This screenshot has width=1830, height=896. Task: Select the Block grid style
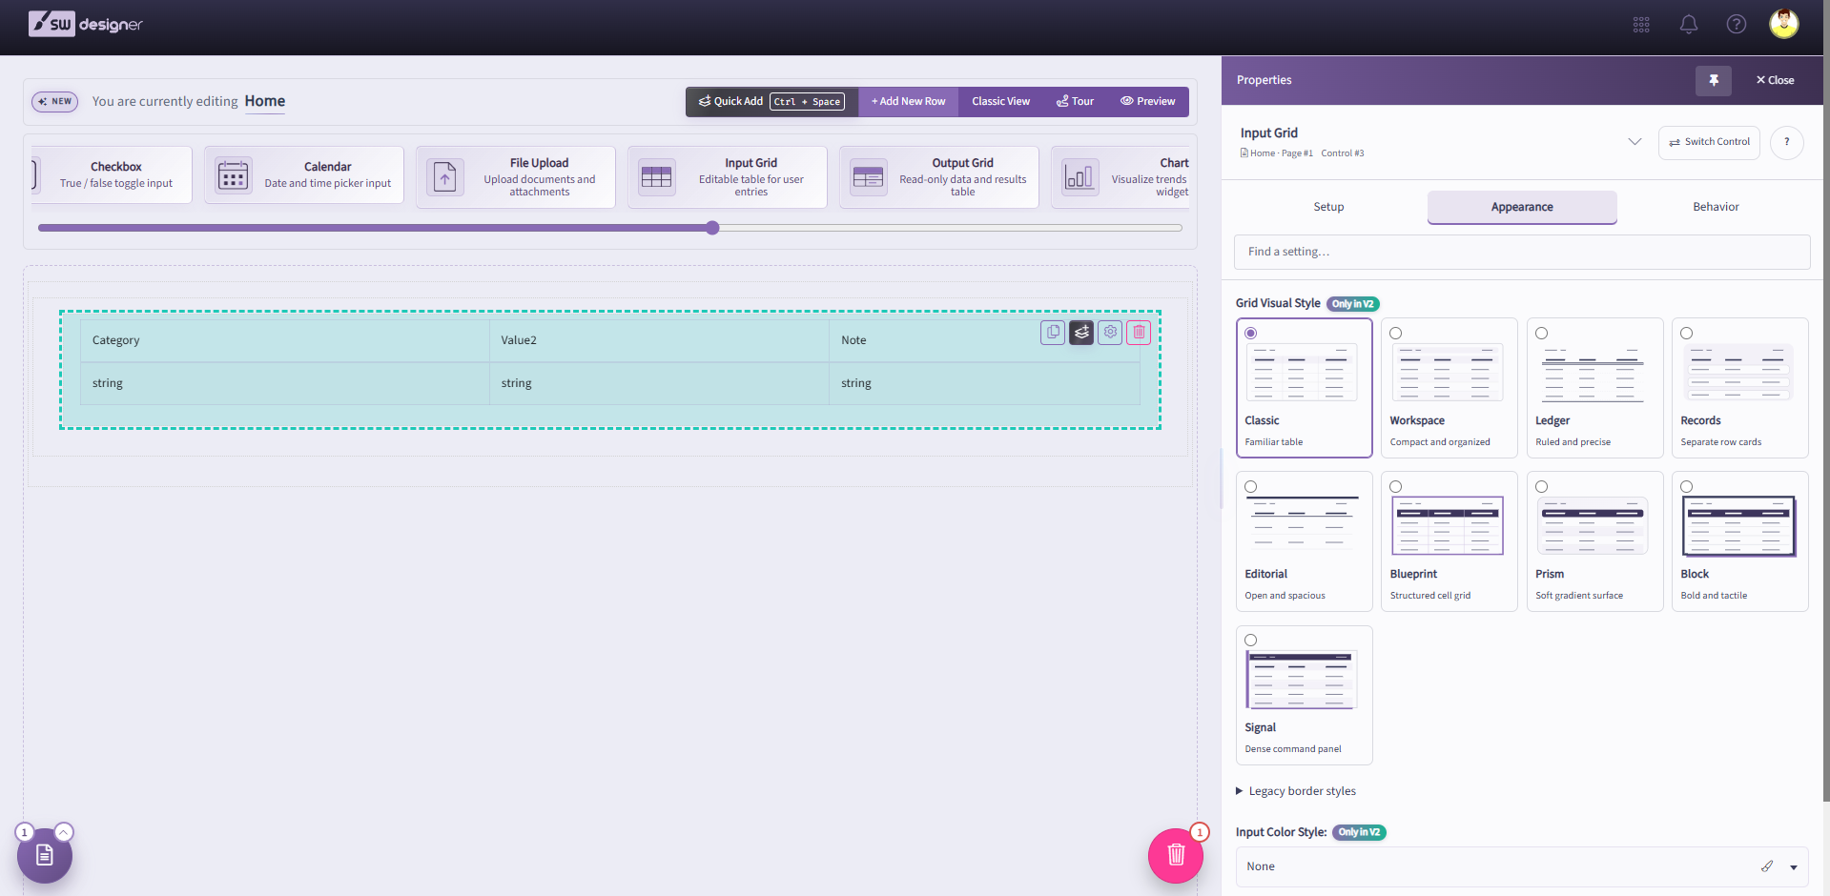(x=1740, y=541)
